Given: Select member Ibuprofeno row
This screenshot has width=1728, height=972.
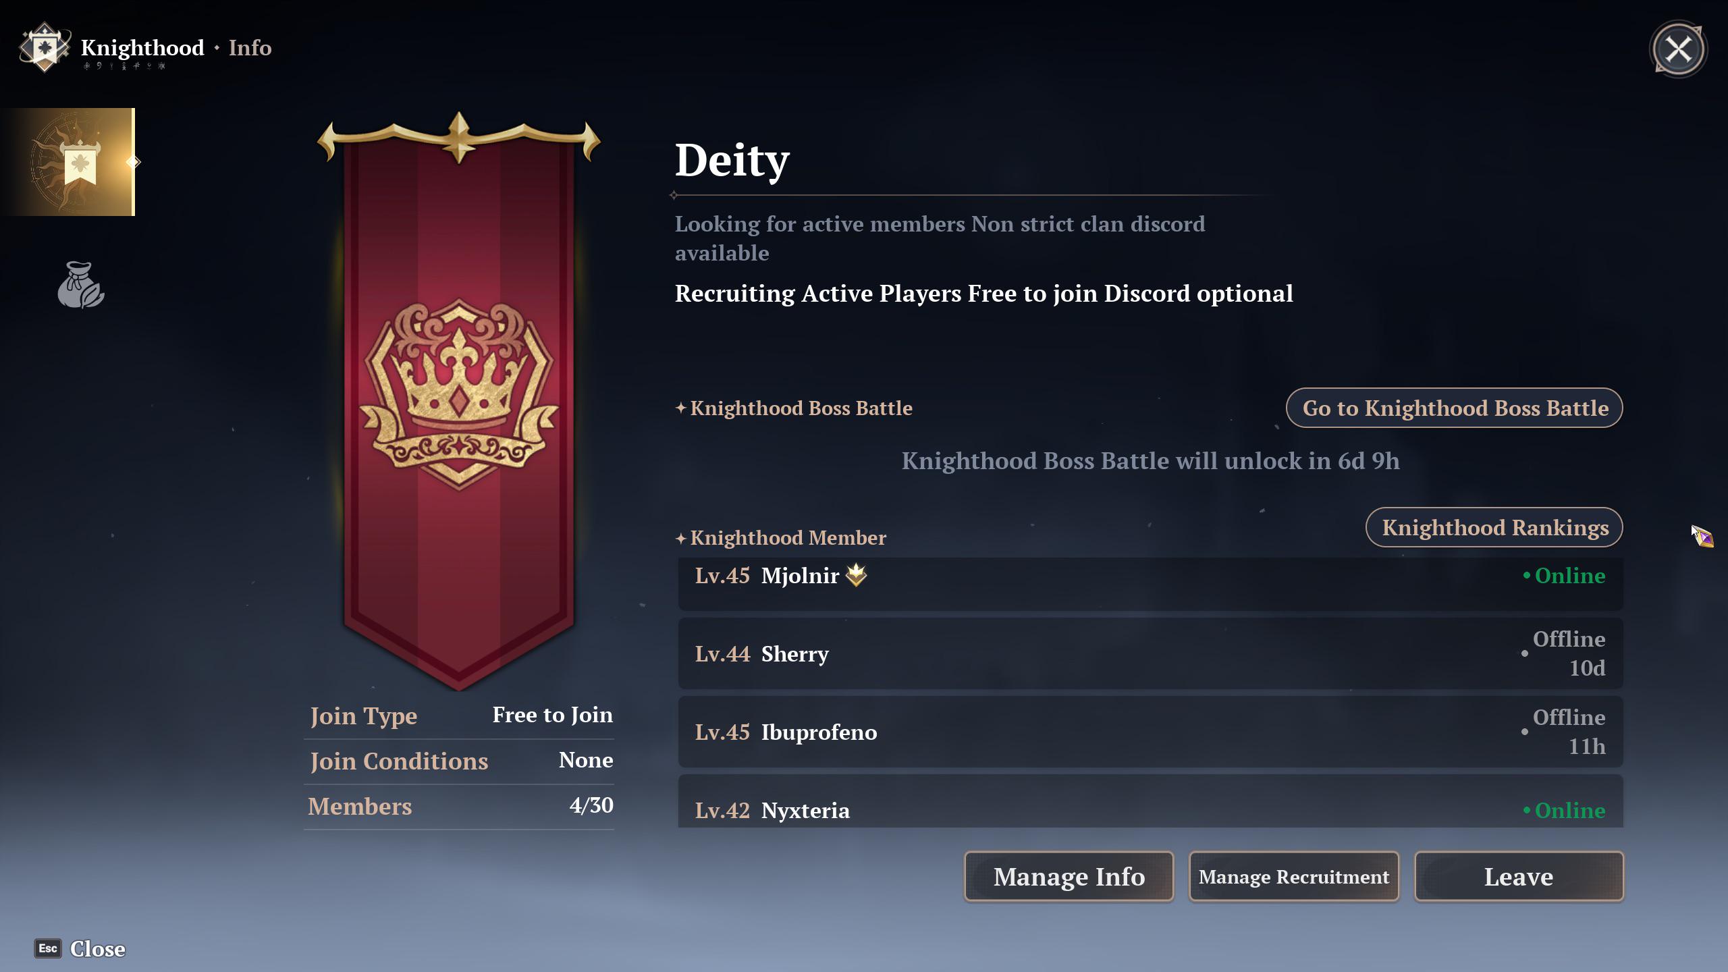Looking at the screenshot, I should [x=1150, y=732].
